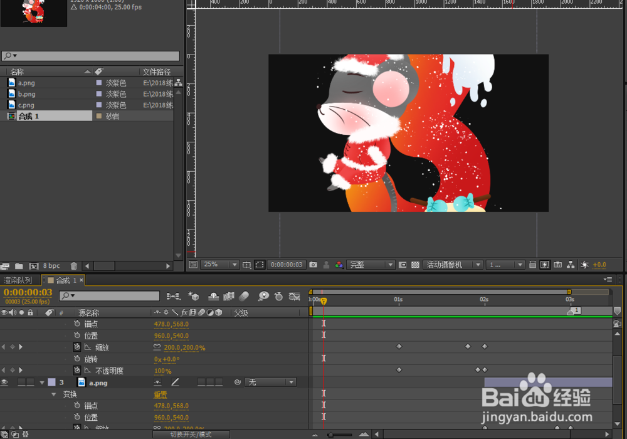The width and height of the screenshot is (627, 439).
Task: Toggle the constrain proportions link for 缩放
Action: pyautogui.click(x=157, y=347)
